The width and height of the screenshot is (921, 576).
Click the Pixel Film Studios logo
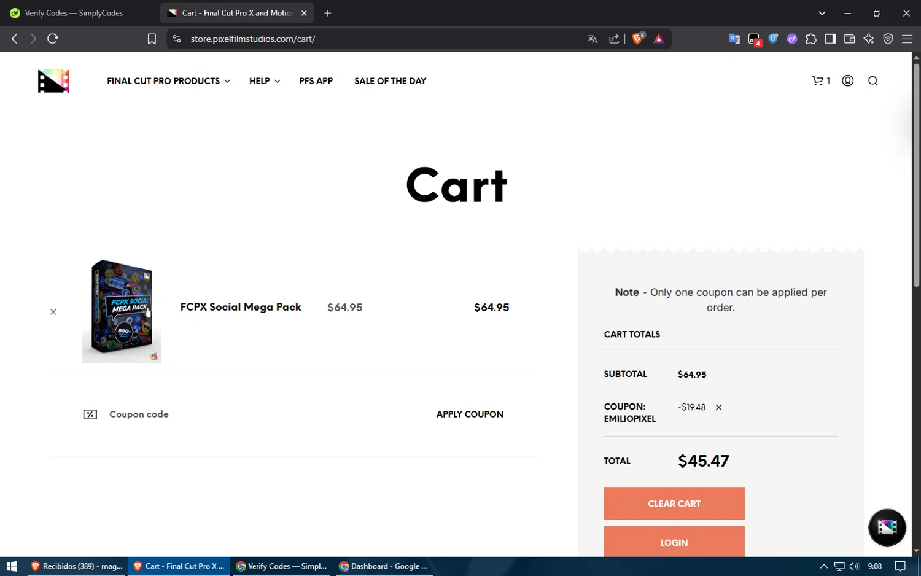pos(53,81)
